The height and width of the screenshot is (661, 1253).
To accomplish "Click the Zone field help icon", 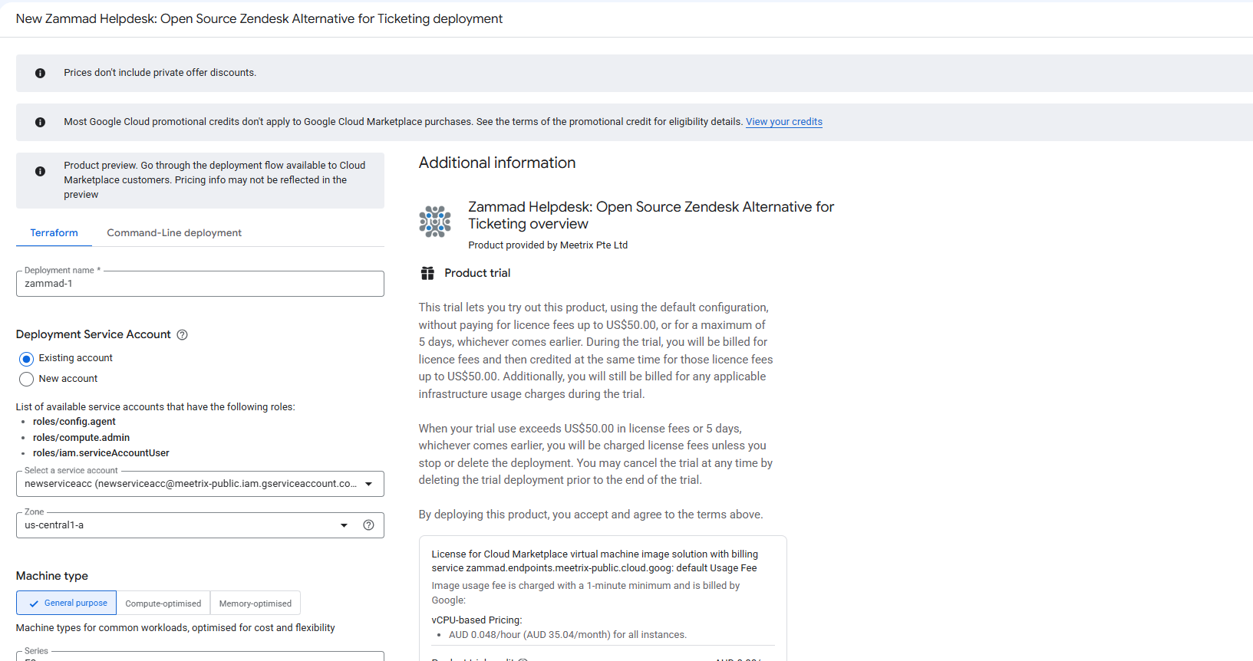I will click(368, 525).
